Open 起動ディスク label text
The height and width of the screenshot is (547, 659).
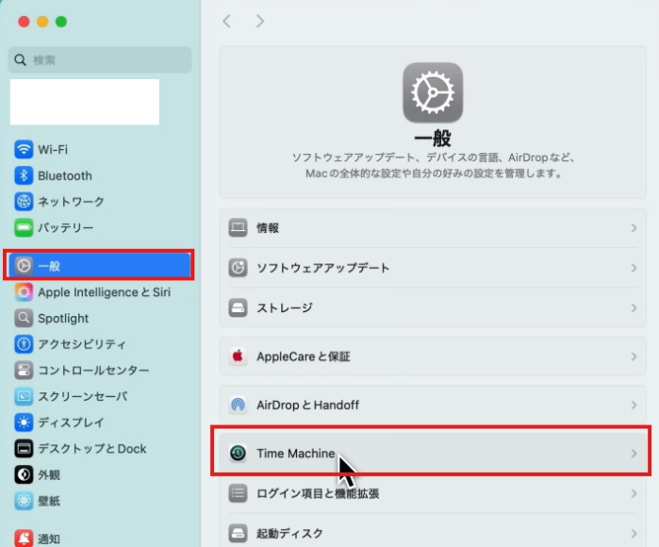point(290,533)
